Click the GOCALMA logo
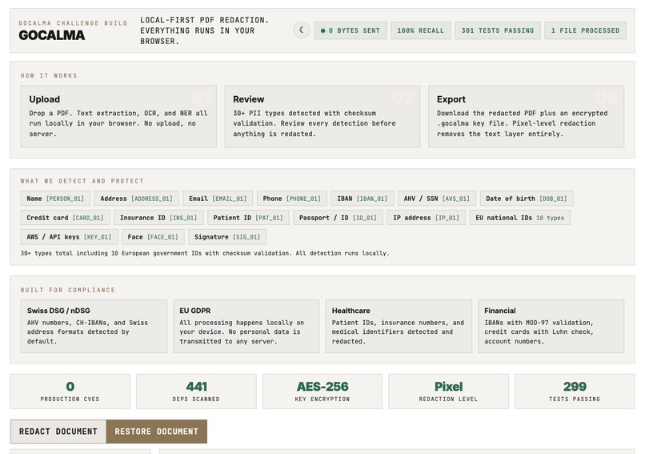 pyautogui.click(x=52, y=35)
